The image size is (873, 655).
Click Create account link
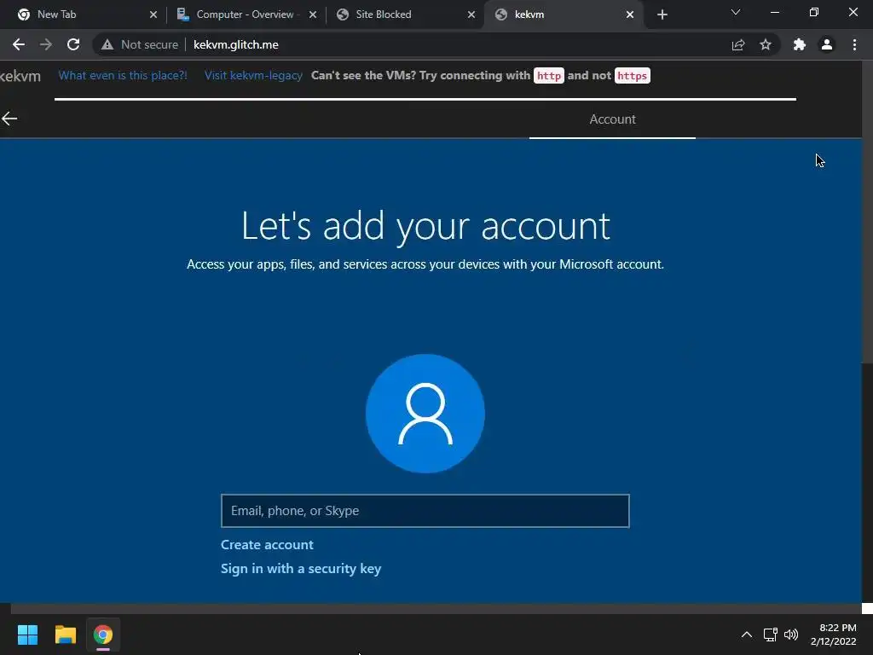point(267,545)
